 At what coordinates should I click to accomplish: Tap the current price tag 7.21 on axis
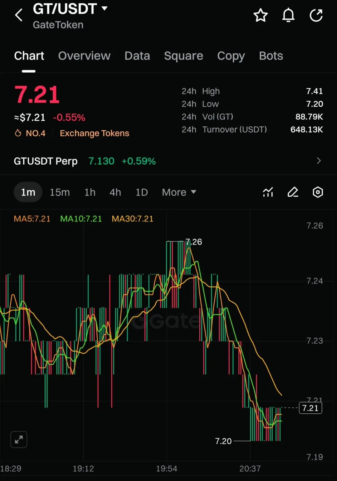310,408
